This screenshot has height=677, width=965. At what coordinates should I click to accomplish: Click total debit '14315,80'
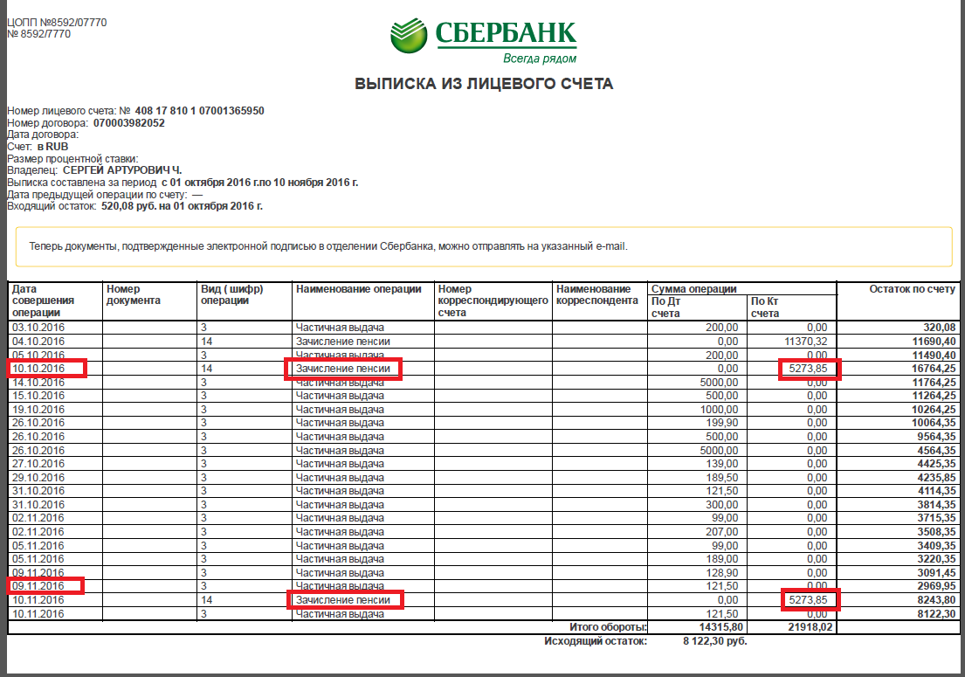pyautogui.click(x=721, y=627)
